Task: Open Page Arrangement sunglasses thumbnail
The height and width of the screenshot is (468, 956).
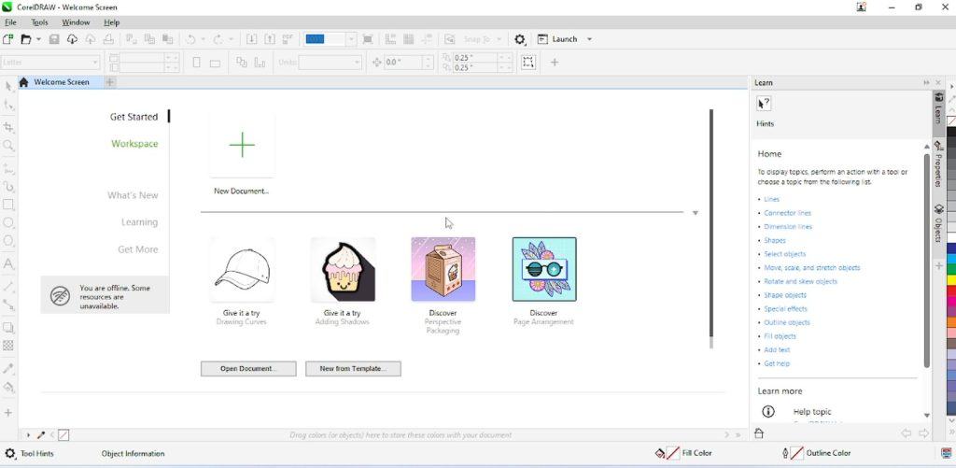Action: coord(544,269)
